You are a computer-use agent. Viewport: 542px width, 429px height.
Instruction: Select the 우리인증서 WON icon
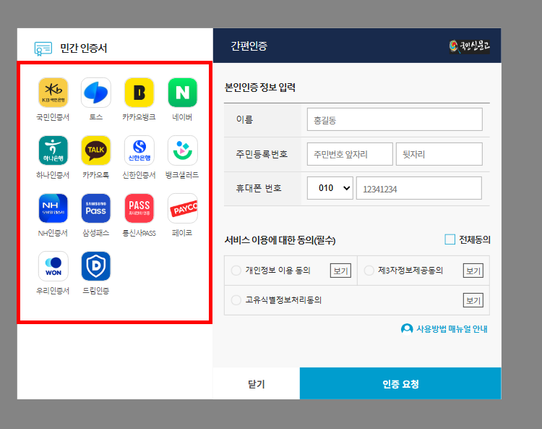[53, 266]
